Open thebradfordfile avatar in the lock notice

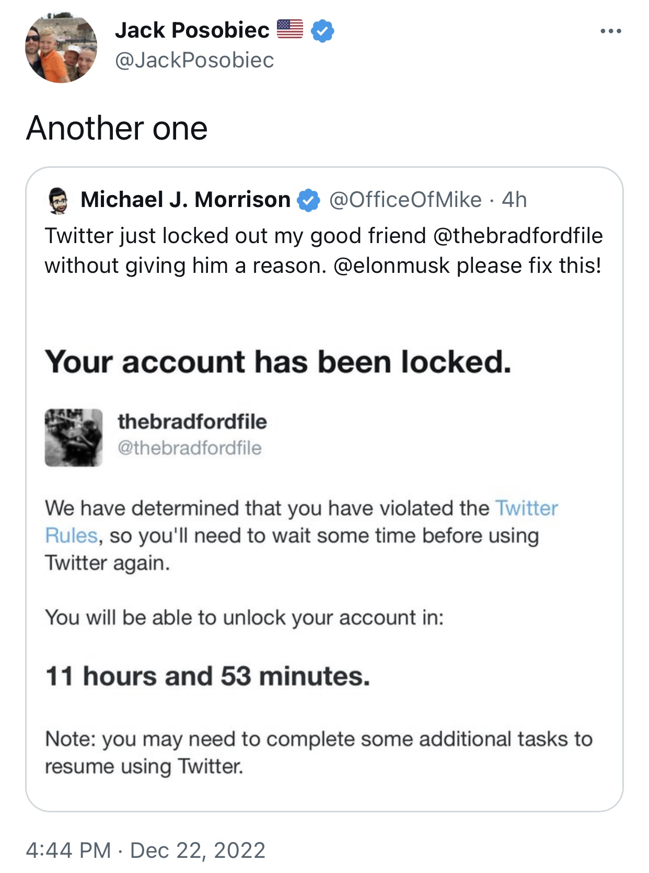(x=74, y=438)
